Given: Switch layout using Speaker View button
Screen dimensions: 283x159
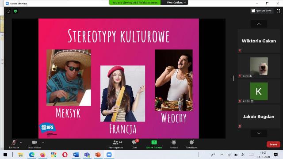Looking at the screenshot, I should point(262,11).
